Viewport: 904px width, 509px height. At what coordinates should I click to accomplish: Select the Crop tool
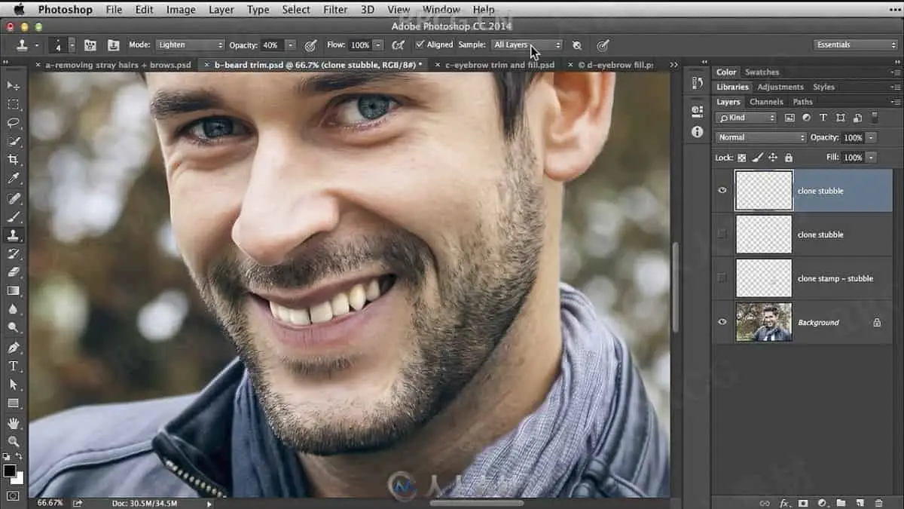14,160
